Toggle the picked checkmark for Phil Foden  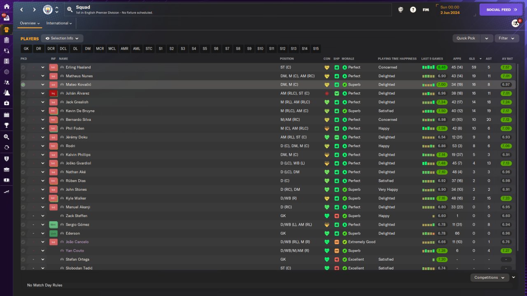pos(23,128)
